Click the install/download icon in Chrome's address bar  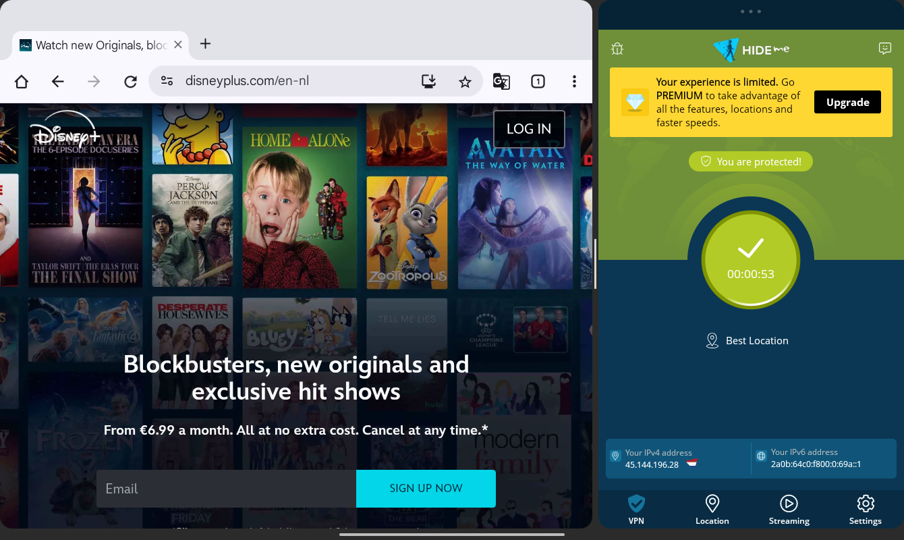tap(428, 82)
